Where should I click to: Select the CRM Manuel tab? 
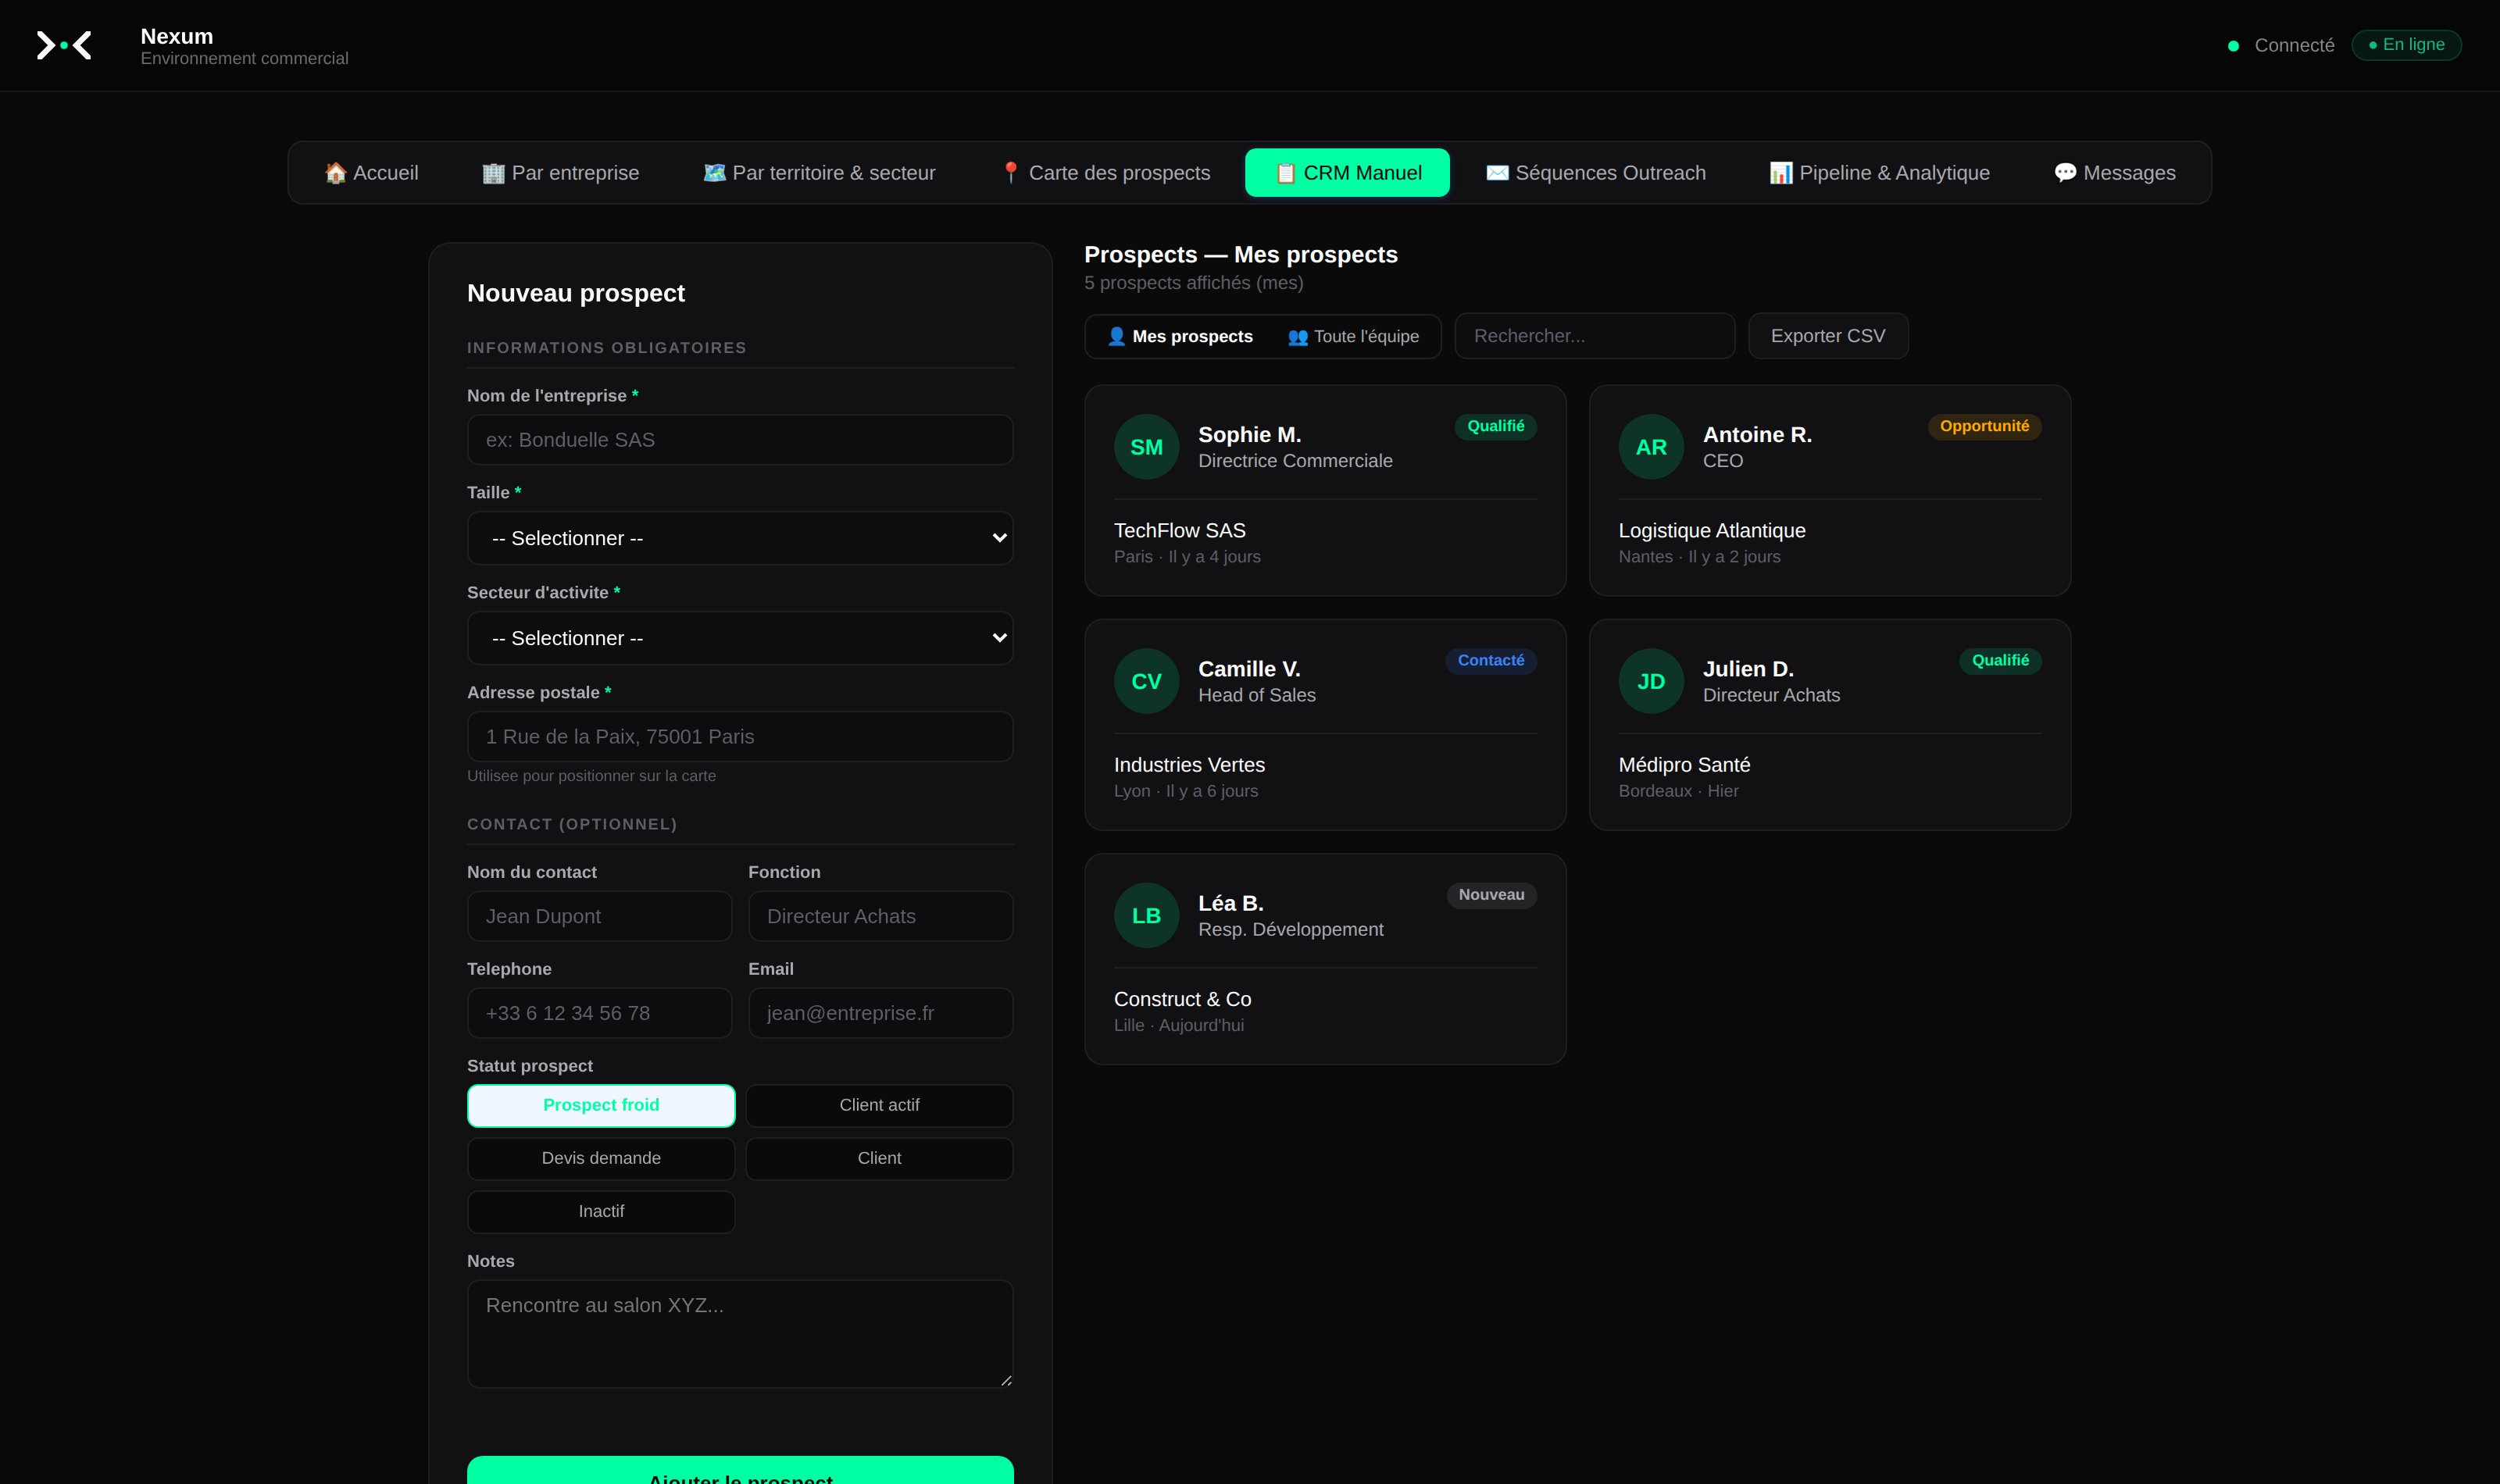[x=1347, y=173]
